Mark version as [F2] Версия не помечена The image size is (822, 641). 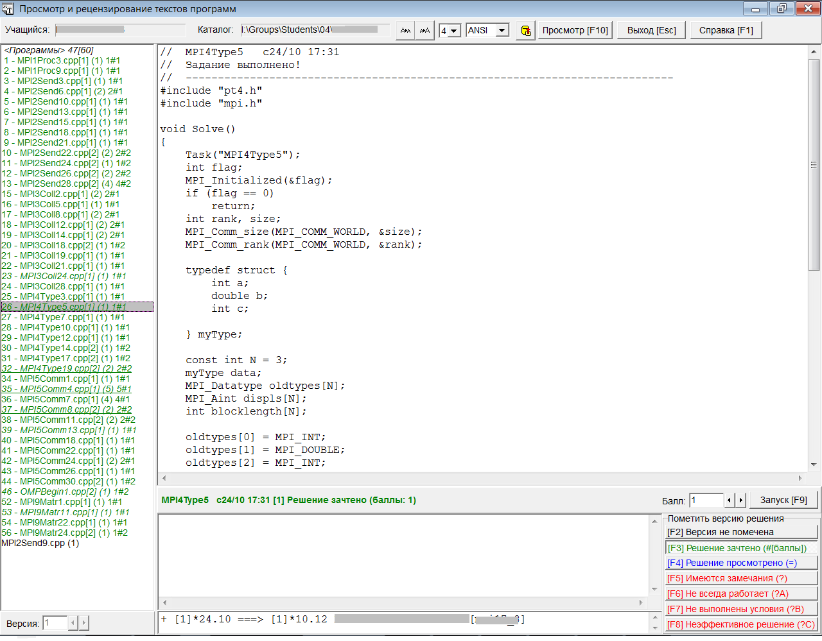(x=741, y=532)
